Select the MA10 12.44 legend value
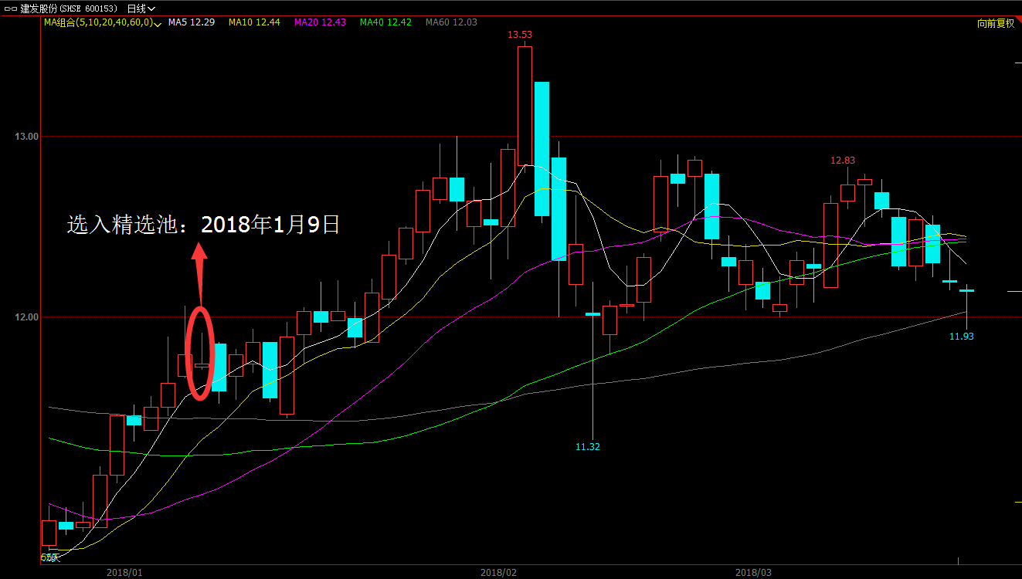The image size is (1022, 579). click(x=254, y=22)
